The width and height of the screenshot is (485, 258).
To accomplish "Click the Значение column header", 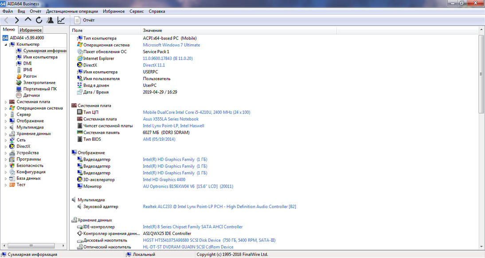I will click(239, 30).
